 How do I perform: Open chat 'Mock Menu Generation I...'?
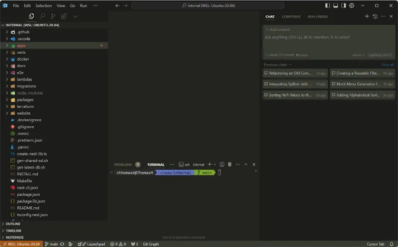[363, 84]
